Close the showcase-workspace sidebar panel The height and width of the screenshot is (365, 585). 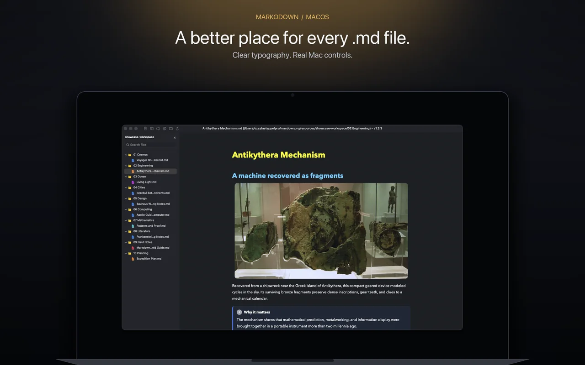(x=175, y=137)
